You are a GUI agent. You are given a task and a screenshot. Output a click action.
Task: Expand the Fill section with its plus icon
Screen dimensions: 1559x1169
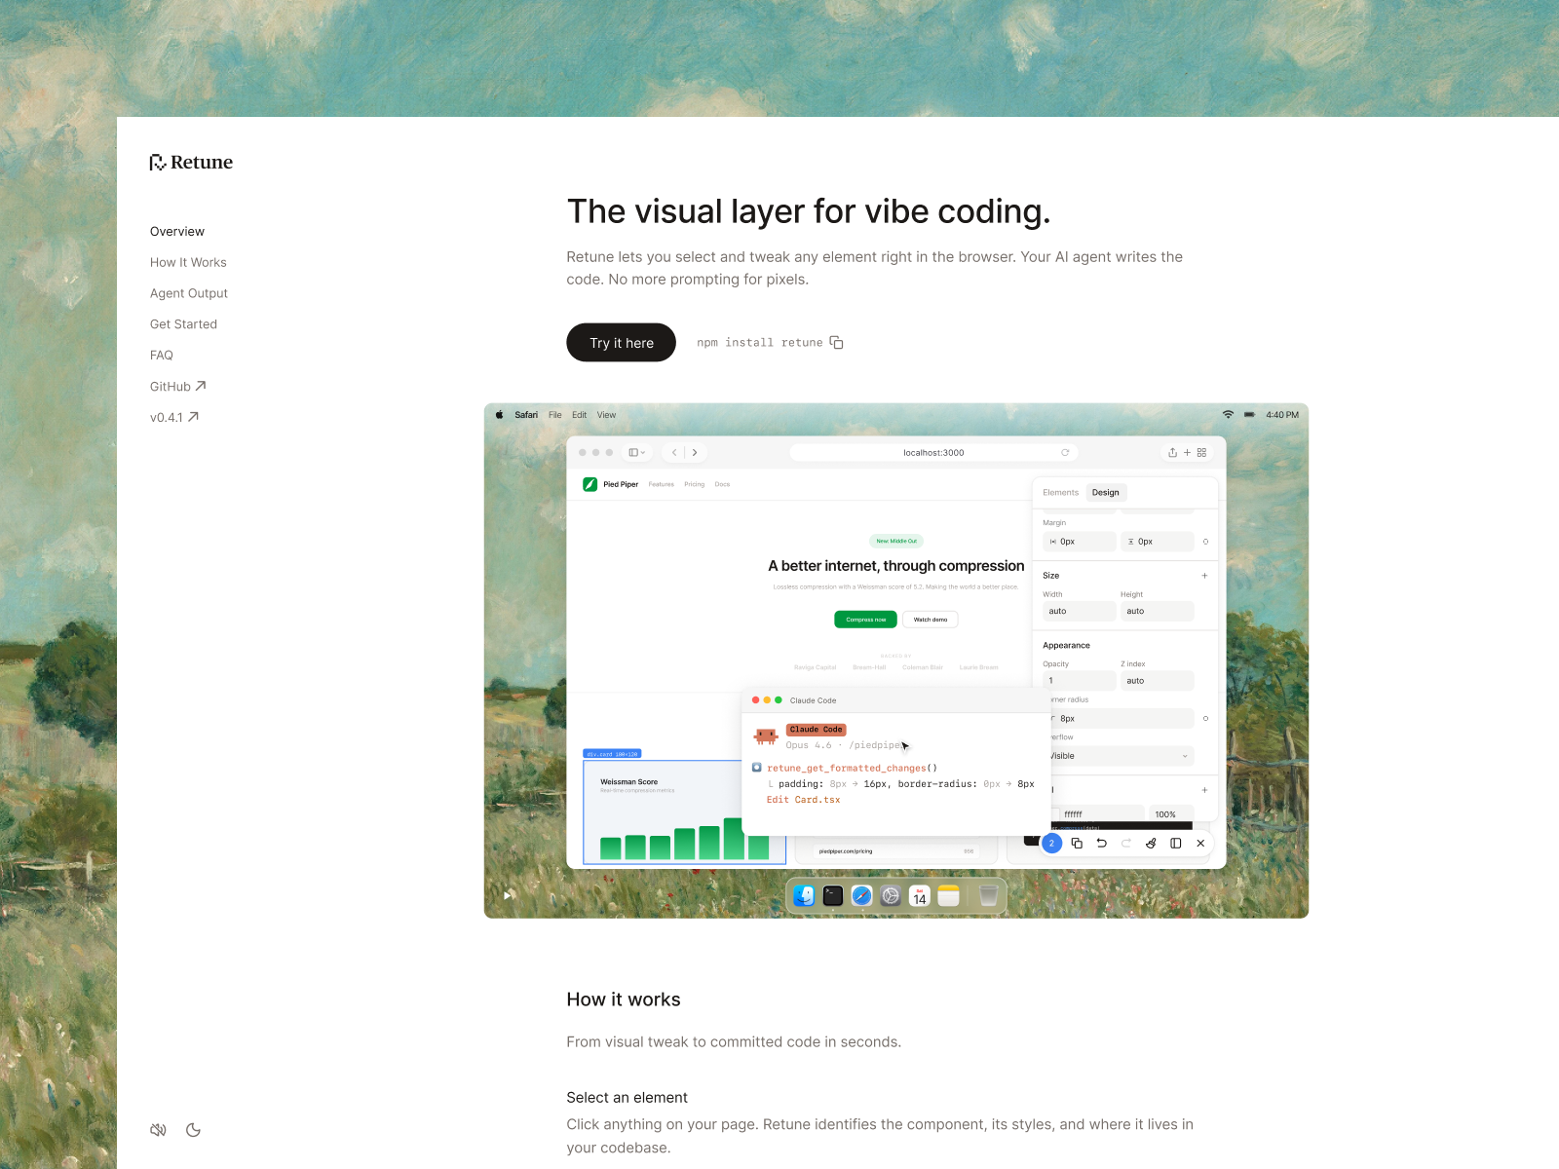(1204, 790)
